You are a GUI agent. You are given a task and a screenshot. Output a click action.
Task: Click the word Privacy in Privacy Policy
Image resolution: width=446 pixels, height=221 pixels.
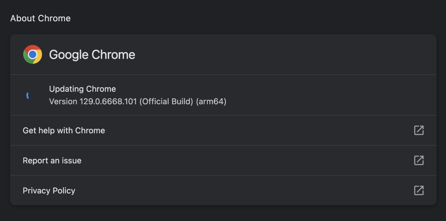click(x=36, y=190)
